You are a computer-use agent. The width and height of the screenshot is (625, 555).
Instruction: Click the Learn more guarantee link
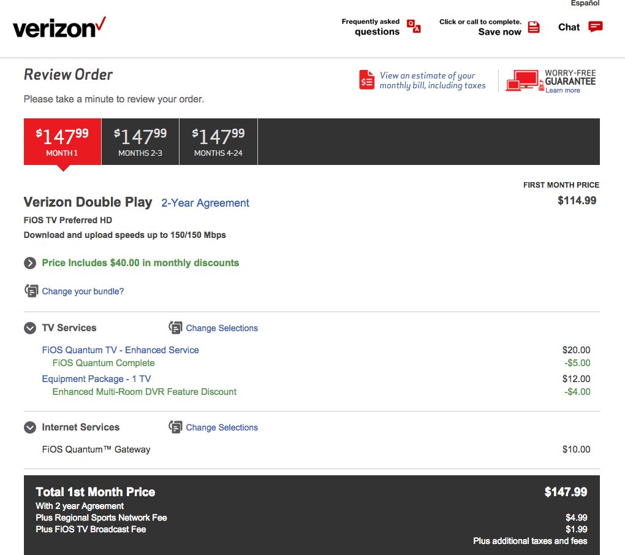click(562, 91)
